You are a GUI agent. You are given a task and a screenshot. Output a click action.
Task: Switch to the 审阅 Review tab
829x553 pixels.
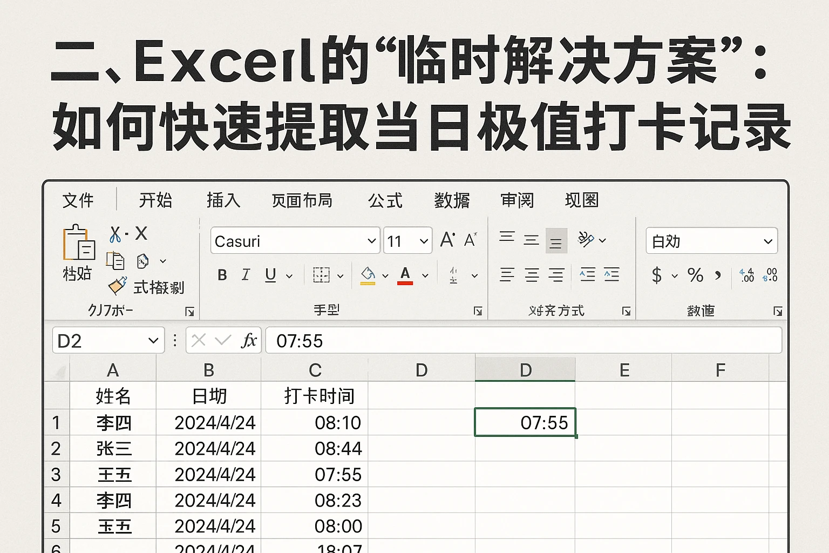click(x=517, y=200)
